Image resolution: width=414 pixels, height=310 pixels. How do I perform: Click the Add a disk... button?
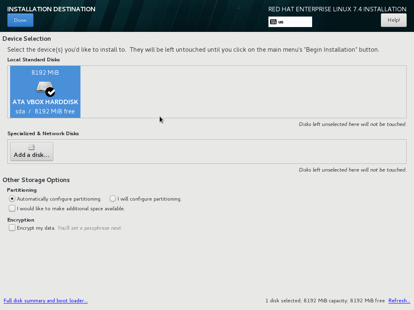click(32, 152)
